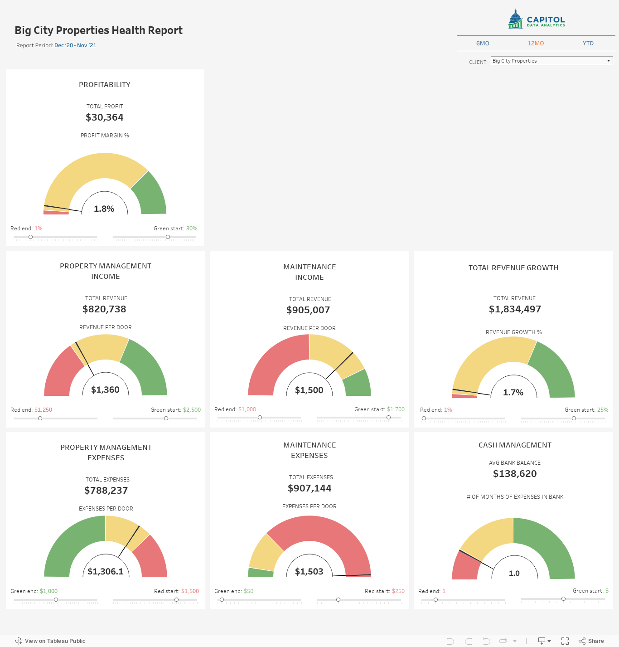Click the # OF MONTHS OF EXPENSES IN BANK label
The height and width of the screenshot is (647, 619).
[515, 497]
